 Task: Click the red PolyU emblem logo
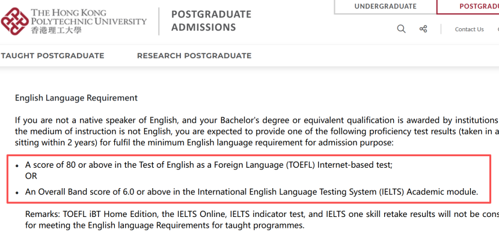14,21
